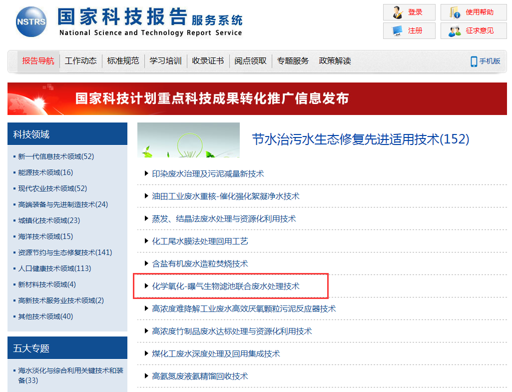512x392 pixels.
Task: Click the 征求意见 feedback people icon
Action: point(455,30)
